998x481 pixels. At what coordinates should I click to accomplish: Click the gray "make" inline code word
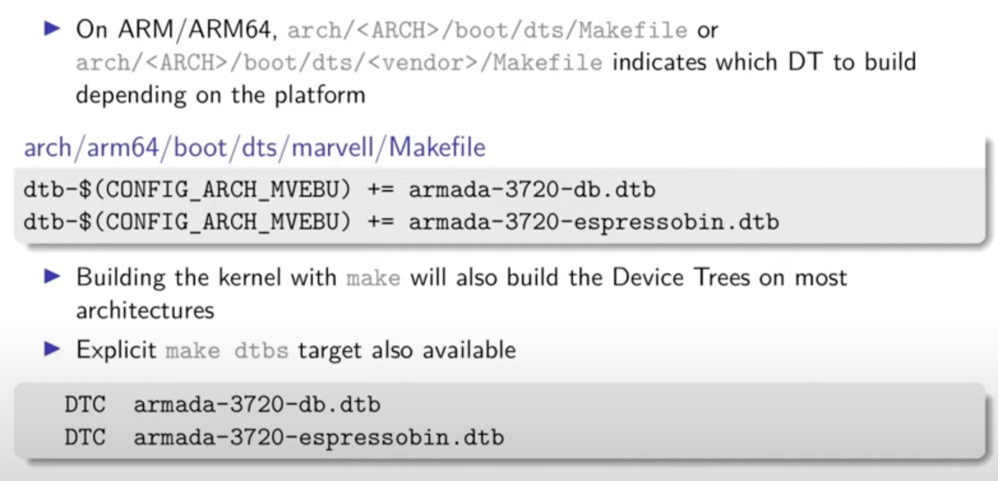(373, 278)
